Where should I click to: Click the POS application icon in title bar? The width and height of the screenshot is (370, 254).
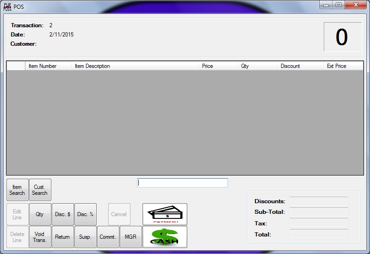tap(7, 6)
